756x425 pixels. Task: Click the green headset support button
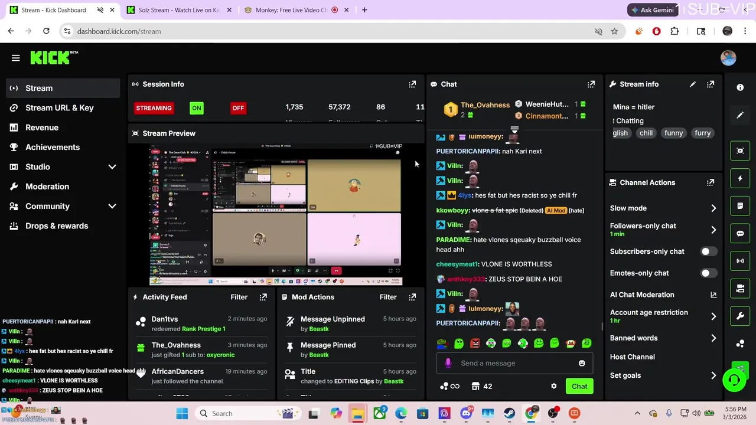click(x=734, y=380)
